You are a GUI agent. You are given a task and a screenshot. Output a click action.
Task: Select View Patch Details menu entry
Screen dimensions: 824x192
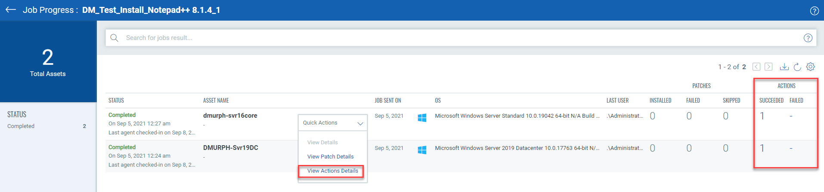331,156
